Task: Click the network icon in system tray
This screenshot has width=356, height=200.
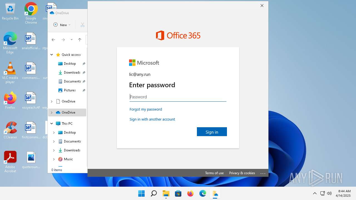Action: (x=323, y=193)
